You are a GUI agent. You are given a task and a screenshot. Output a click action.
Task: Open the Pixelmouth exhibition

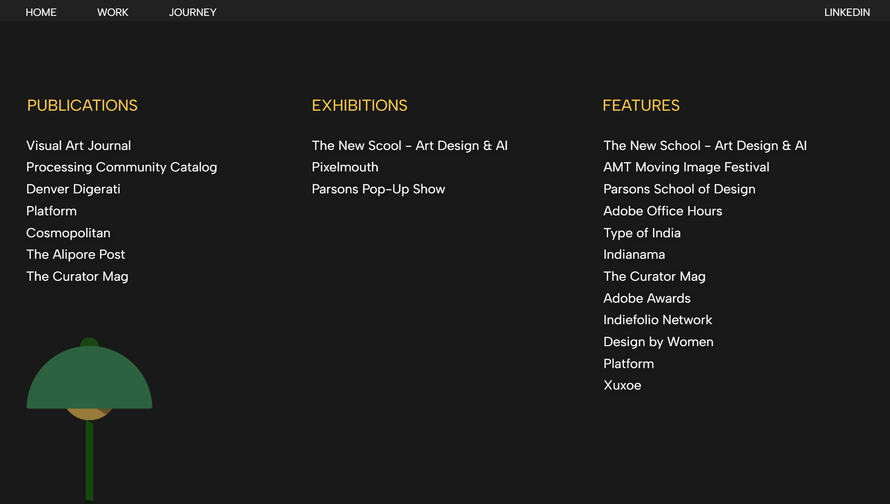[345, 167]
